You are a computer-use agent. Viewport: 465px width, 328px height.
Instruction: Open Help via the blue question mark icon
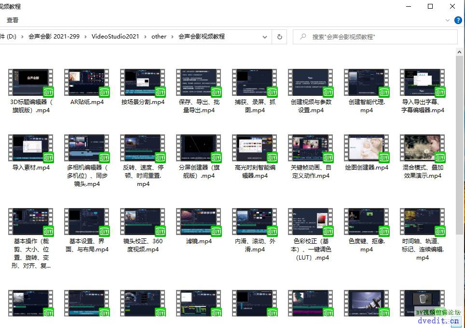click(x=457, y=20)
